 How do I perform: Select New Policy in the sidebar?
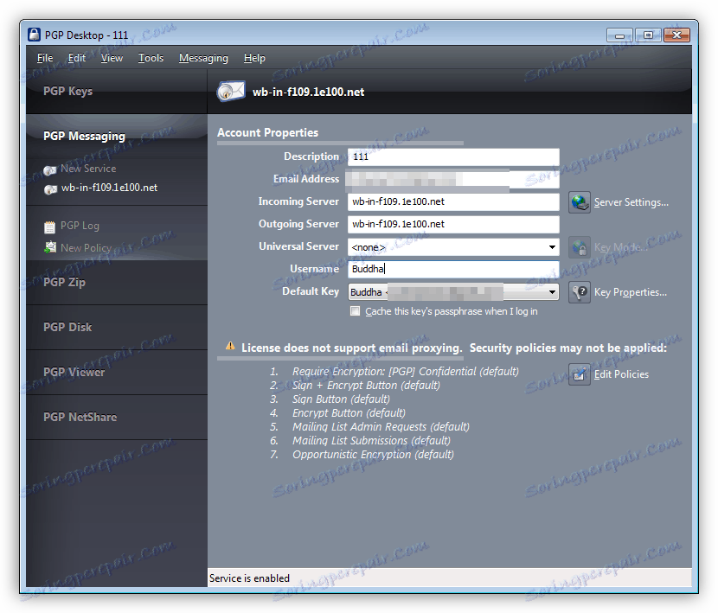coord(87,247)
